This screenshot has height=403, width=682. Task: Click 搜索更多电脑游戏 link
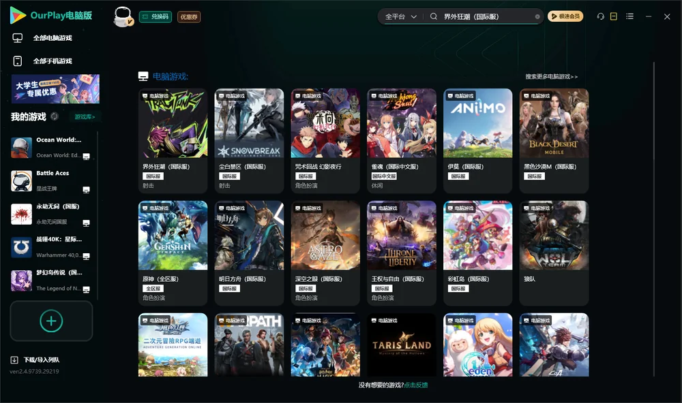pos(551,77)
